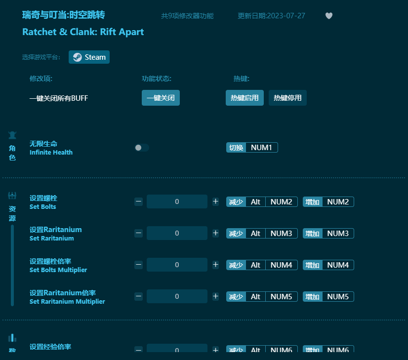408x360 pixels.
Task: Enable hotkeys with the 热键启用 button
Action: pos(245,97)
